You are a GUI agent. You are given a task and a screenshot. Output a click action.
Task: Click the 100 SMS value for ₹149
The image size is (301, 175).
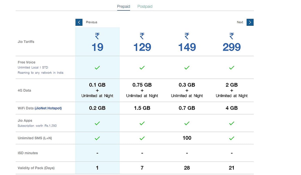(x=187, y=138)
